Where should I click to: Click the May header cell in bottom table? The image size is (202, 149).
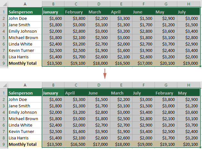(189, 93)
